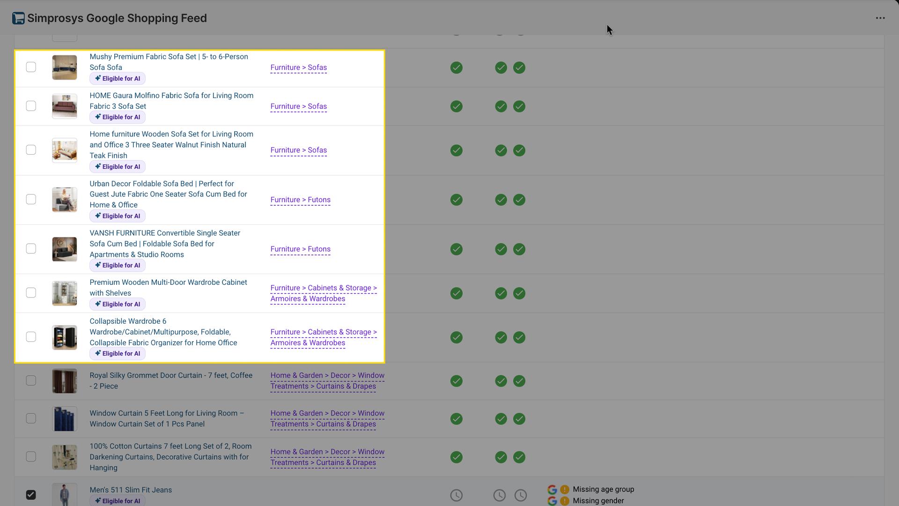The image size is (899, 506).
Task: Click the Missing gender error entry
Action: tap(598, 500)
